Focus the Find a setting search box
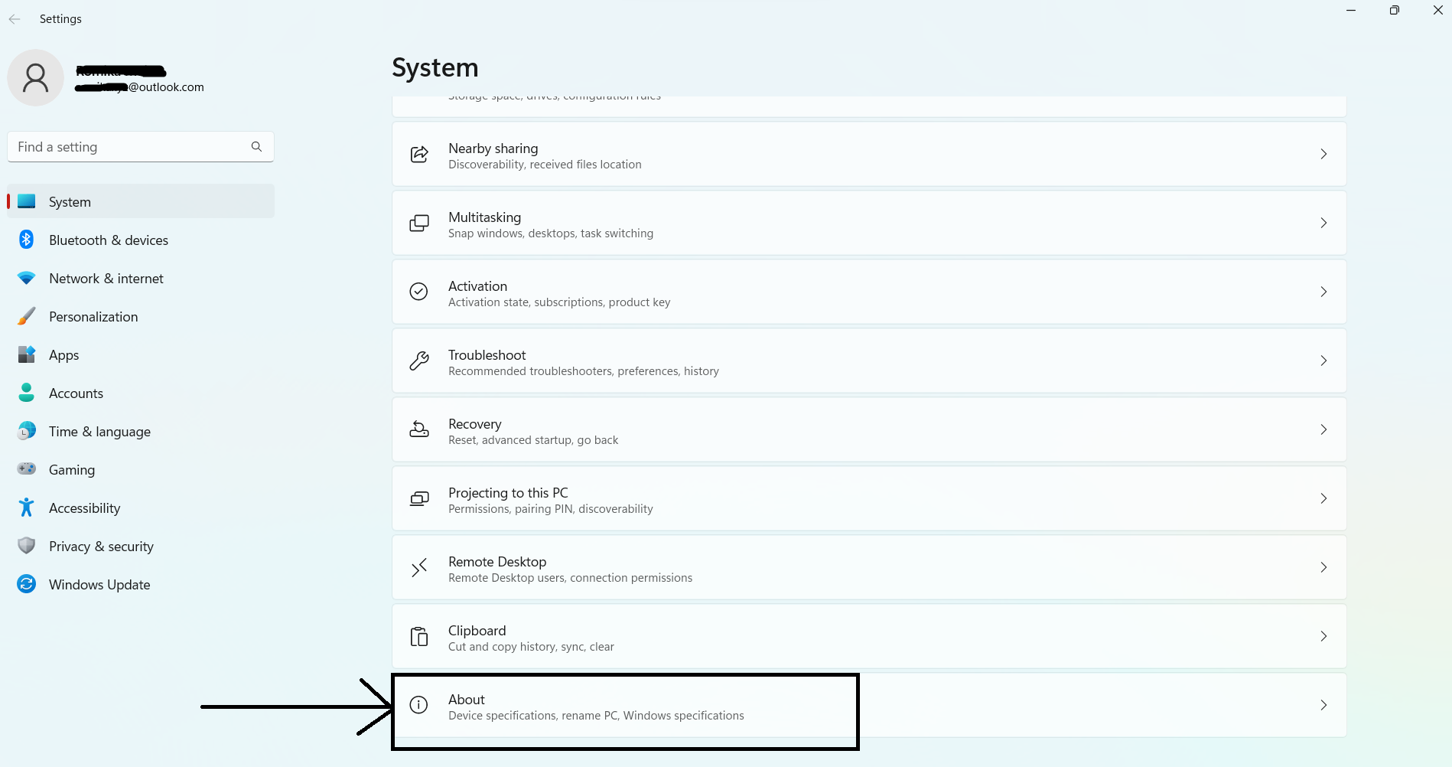This screenshot has height=767, width=1452. click(x=130, y=147)
